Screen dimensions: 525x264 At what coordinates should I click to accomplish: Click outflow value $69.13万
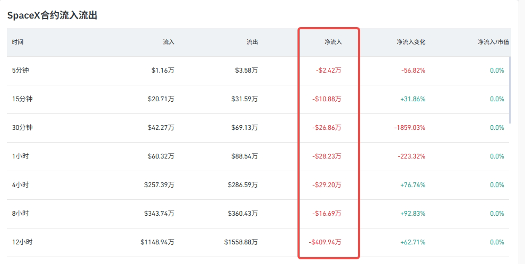244,127
